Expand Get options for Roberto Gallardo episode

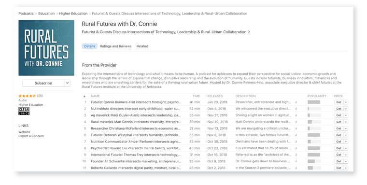346,168
